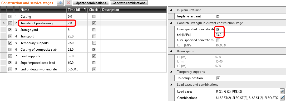Enable Check for Storage yard stage
Image resolution: width=286 pixels, height=101 pixels.
[94, 30]
